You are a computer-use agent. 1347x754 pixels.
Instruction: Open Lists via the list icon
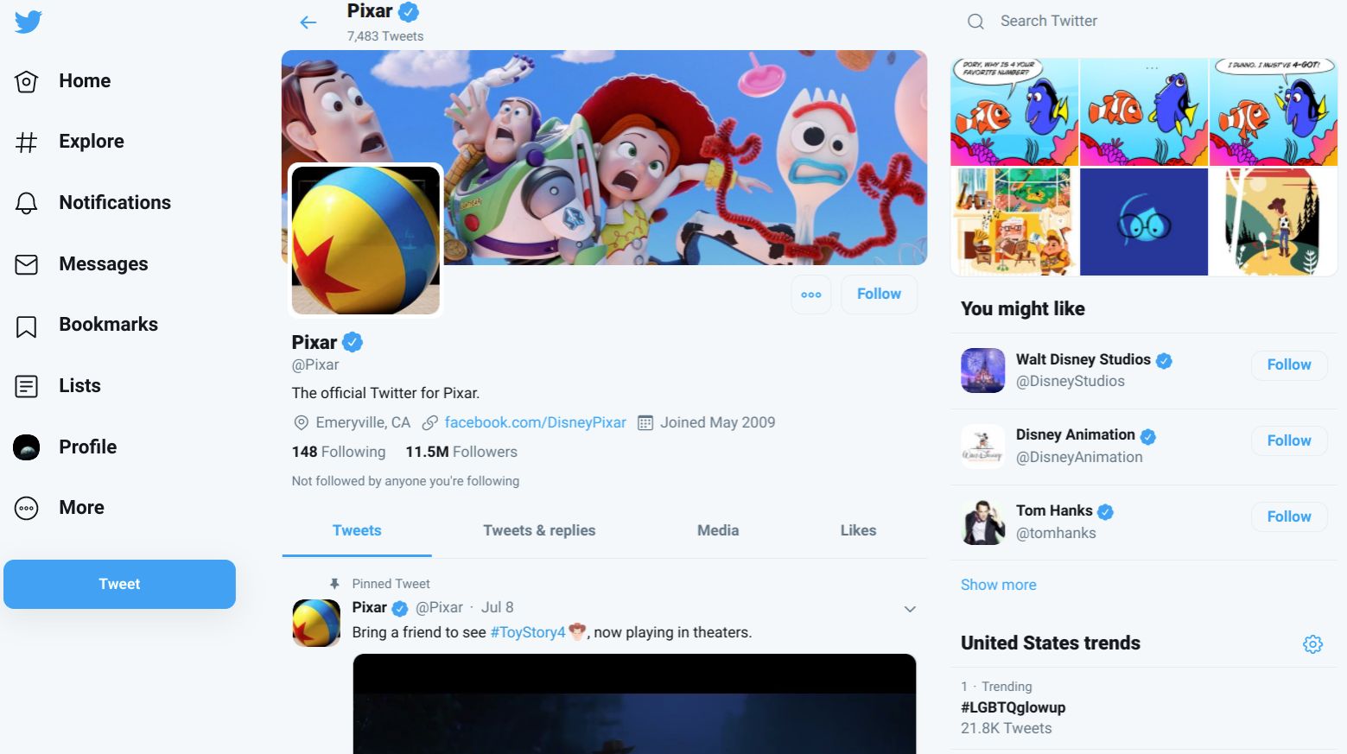[x=27, y=386]
